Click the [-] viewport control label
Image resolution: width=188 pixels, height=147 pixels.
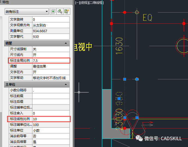click(77, 3)
